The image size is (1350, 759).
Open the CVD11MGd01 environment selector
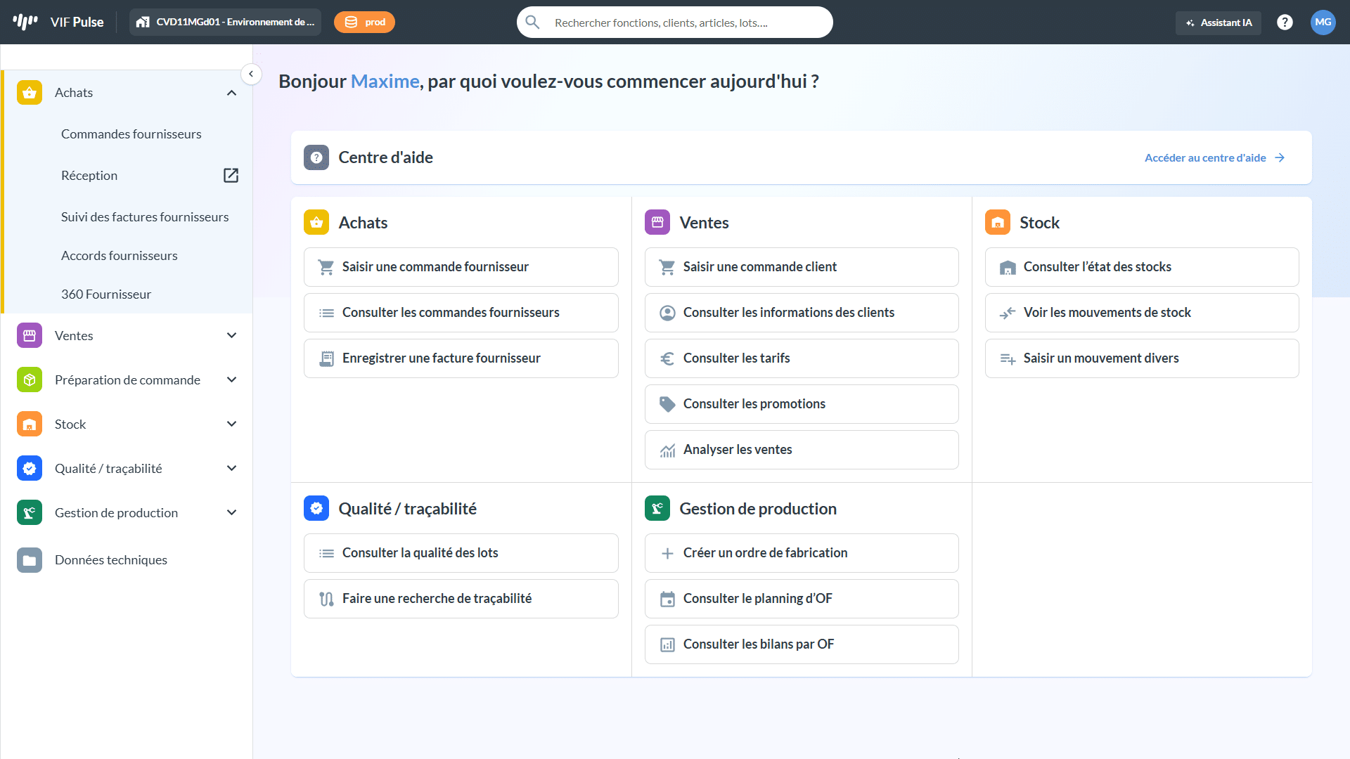pos(225,22)
